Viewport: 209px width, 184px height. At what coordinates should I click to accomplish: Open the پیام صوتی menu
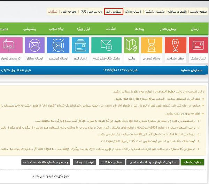pyautogui.click(x=56, y=29)
